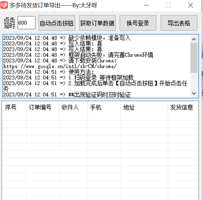Maximize the application window
This screenshot has width=203, height=200.
click(x=168, y=5)
